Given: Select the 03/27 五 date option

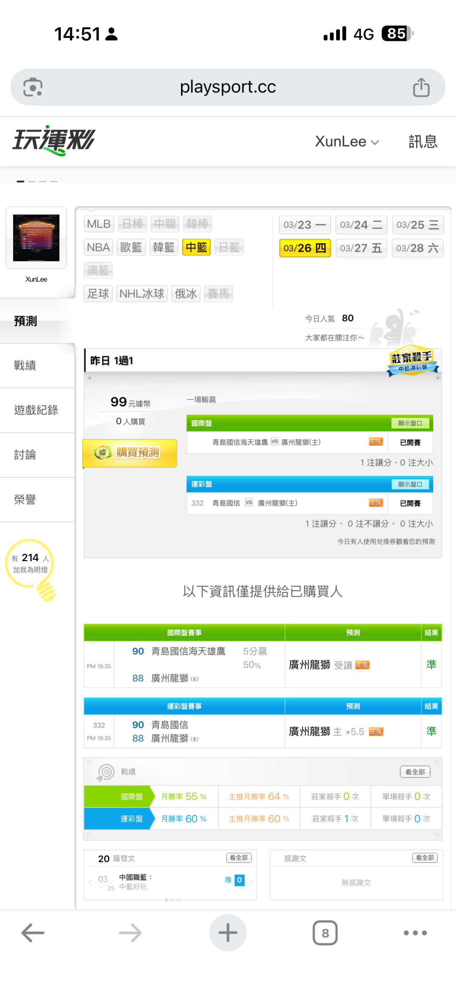Looking at the screenshot, I should pyautogui.click(x=361, y=248).
